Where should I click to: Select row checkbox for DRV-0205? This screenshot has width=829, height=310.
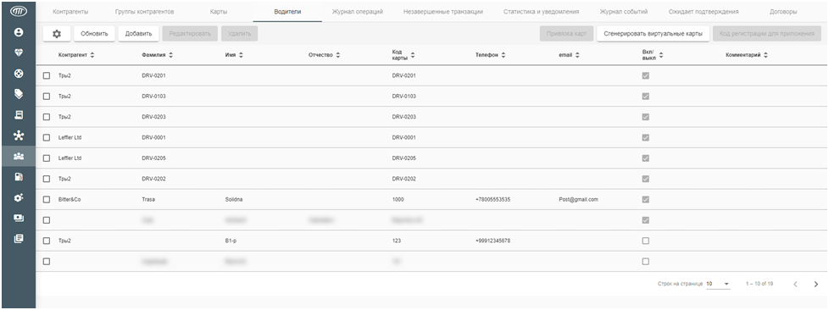point(47,158)
